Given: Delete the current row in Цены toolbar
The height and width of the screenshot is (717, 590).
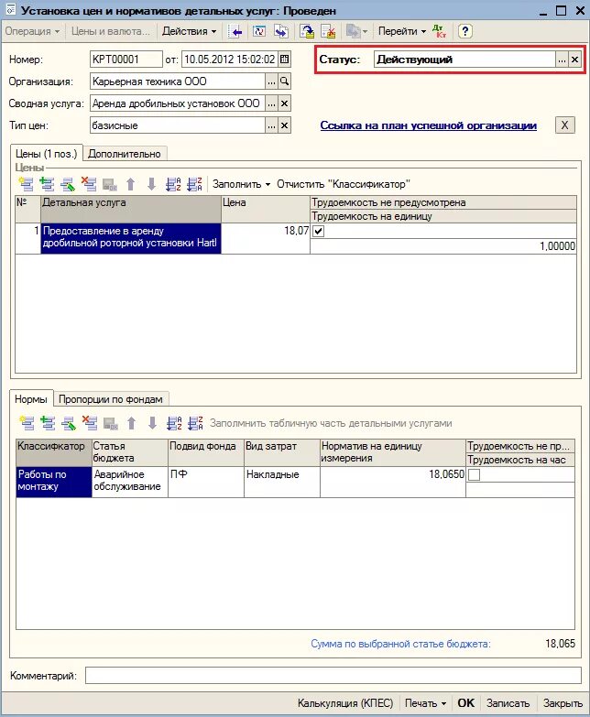Looking at the screenshot, I should point(89,184).
